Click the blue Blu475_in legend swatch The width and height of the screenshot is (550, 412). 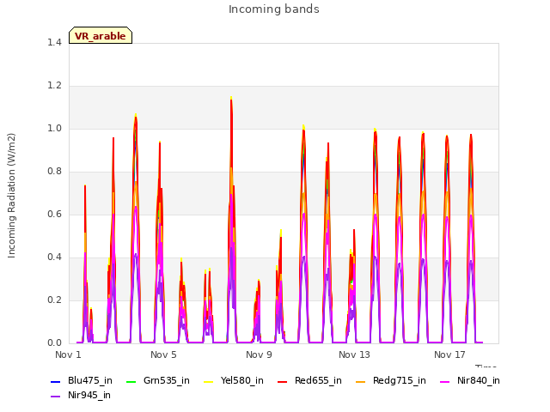point(56,381)
